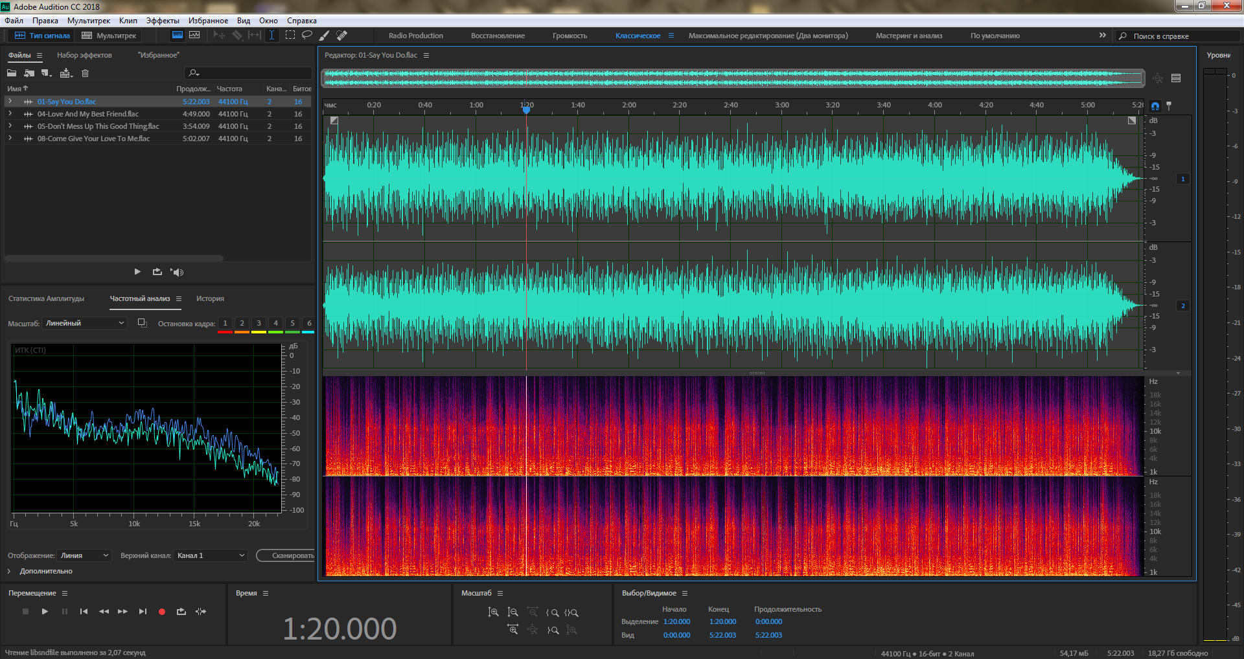Select the Marquee selection tool
Image resolution: width=1244 pixels, height=659 pixels.
tap(290, 36)
